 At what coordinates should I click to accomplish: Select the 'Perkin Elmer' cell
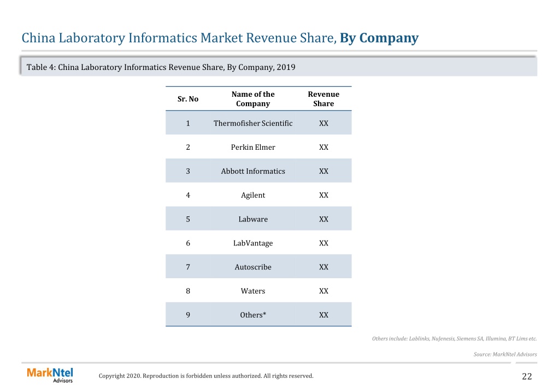click(x=253, y=147)
